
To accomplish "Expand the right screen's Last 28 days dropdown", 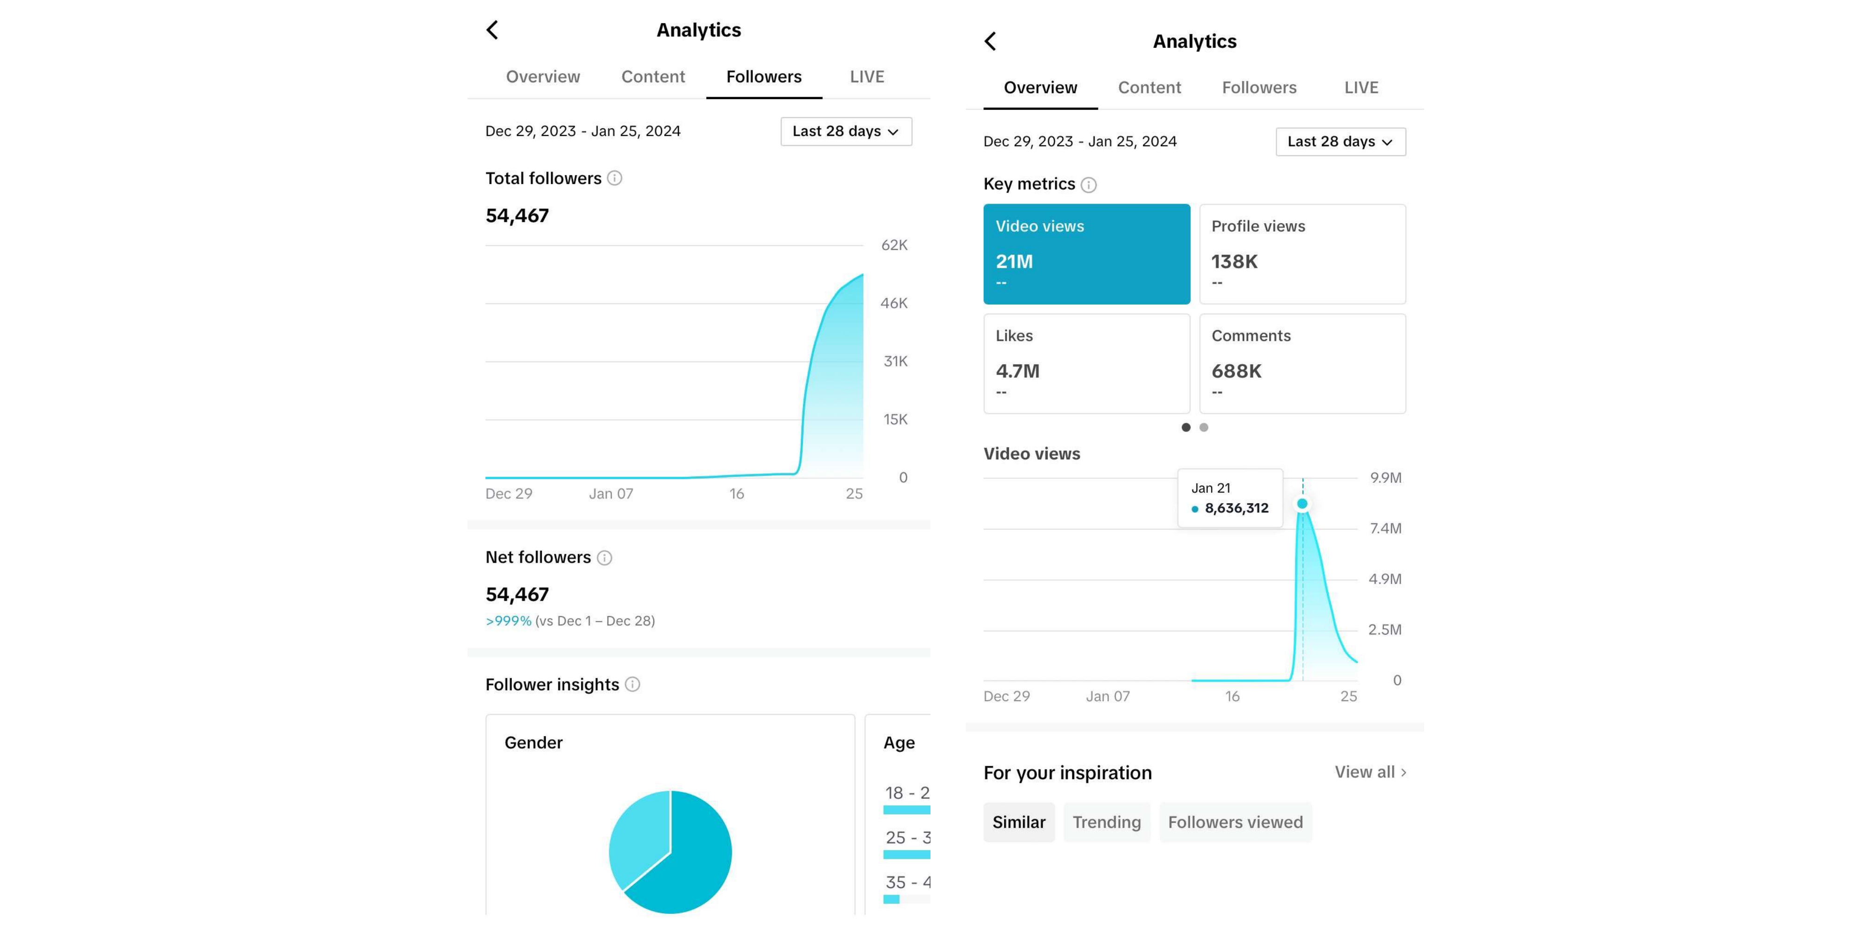I will coord(1341,141).
